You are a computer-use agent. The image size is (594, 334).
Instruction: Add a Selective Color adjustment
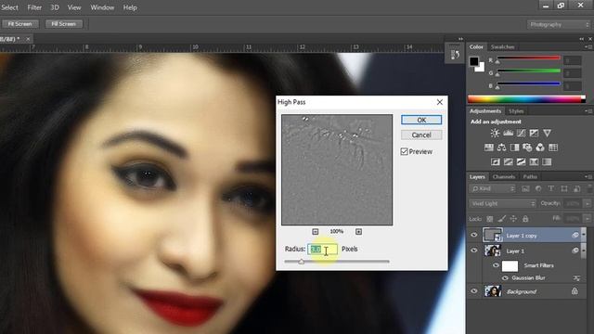pyautogui.click(x=534, y=162)
